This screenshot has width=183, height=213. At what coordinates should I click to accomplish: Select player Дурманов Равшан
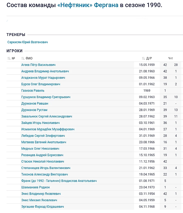point(35,103)
